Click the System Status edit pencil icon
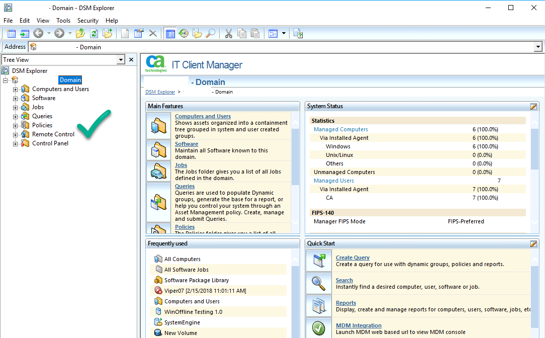The width and height of the screenshot is (545, 338). (533, 107)
